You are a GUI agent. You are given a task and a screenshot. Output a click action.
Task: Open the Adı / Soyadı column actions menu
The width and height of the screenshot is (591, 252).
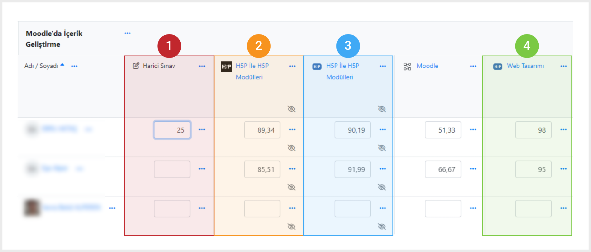click(x=74, y=66)
